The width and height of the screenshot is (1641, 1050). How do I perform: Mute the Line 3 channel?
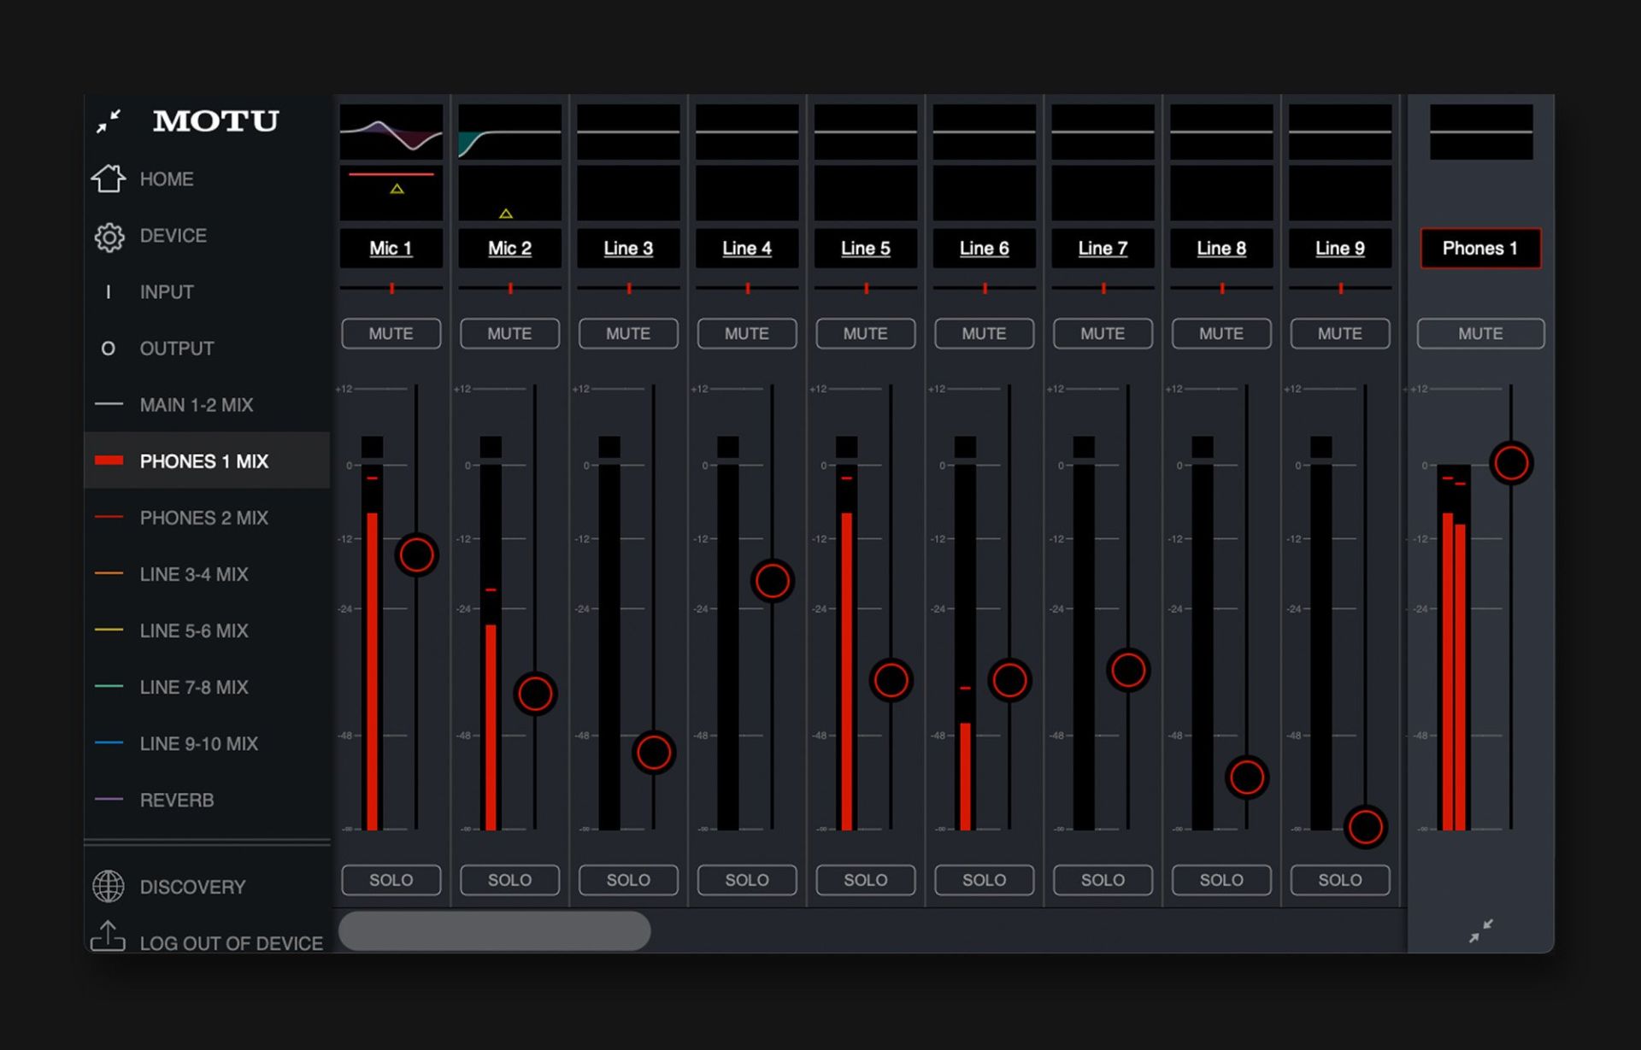coord(628,333)
